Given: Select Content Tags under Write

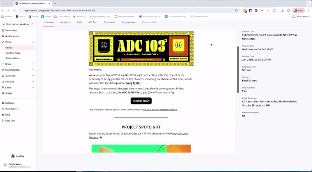Looking at the screenshot, I should [13, 53].
